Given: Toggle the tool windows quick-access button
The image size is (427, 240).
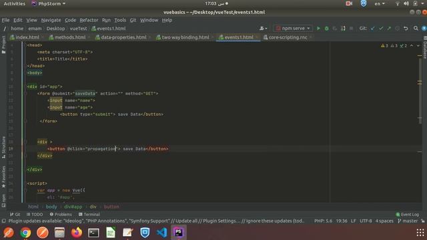Looking at the screenshot, I should tap(3, 221).
